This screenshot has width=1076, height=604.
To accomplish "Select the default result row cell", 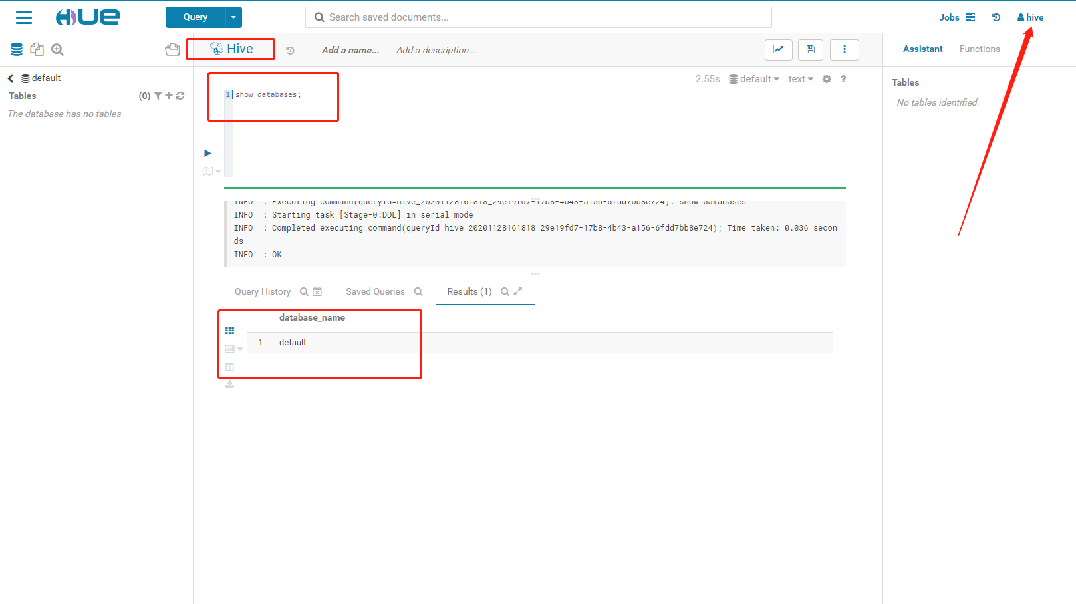I will click(x=293, y=343).
